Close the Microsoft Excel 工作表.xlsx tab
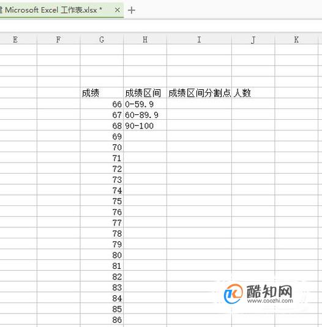Viewport: 322px width, 327px height. pyautogui.click(x=118, y=10)
